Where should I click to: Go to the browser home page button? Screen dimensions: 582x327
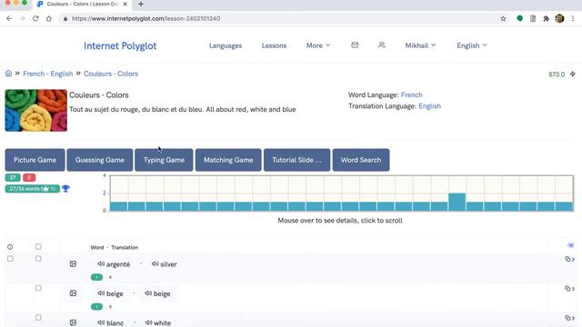point(49,18)
